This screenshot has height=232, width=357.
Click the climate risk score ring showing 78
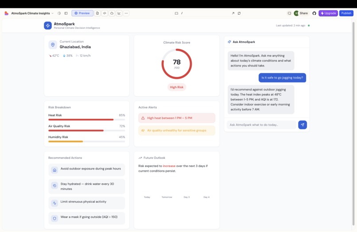point(177,64)
